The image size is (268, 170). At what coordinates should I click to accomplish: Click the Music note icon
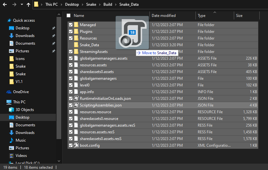[11, 140]
